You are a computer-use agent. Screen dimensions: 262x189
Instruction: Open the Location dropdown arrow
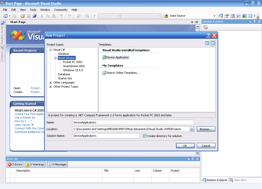pyautogui.click(x=192, y=129)
